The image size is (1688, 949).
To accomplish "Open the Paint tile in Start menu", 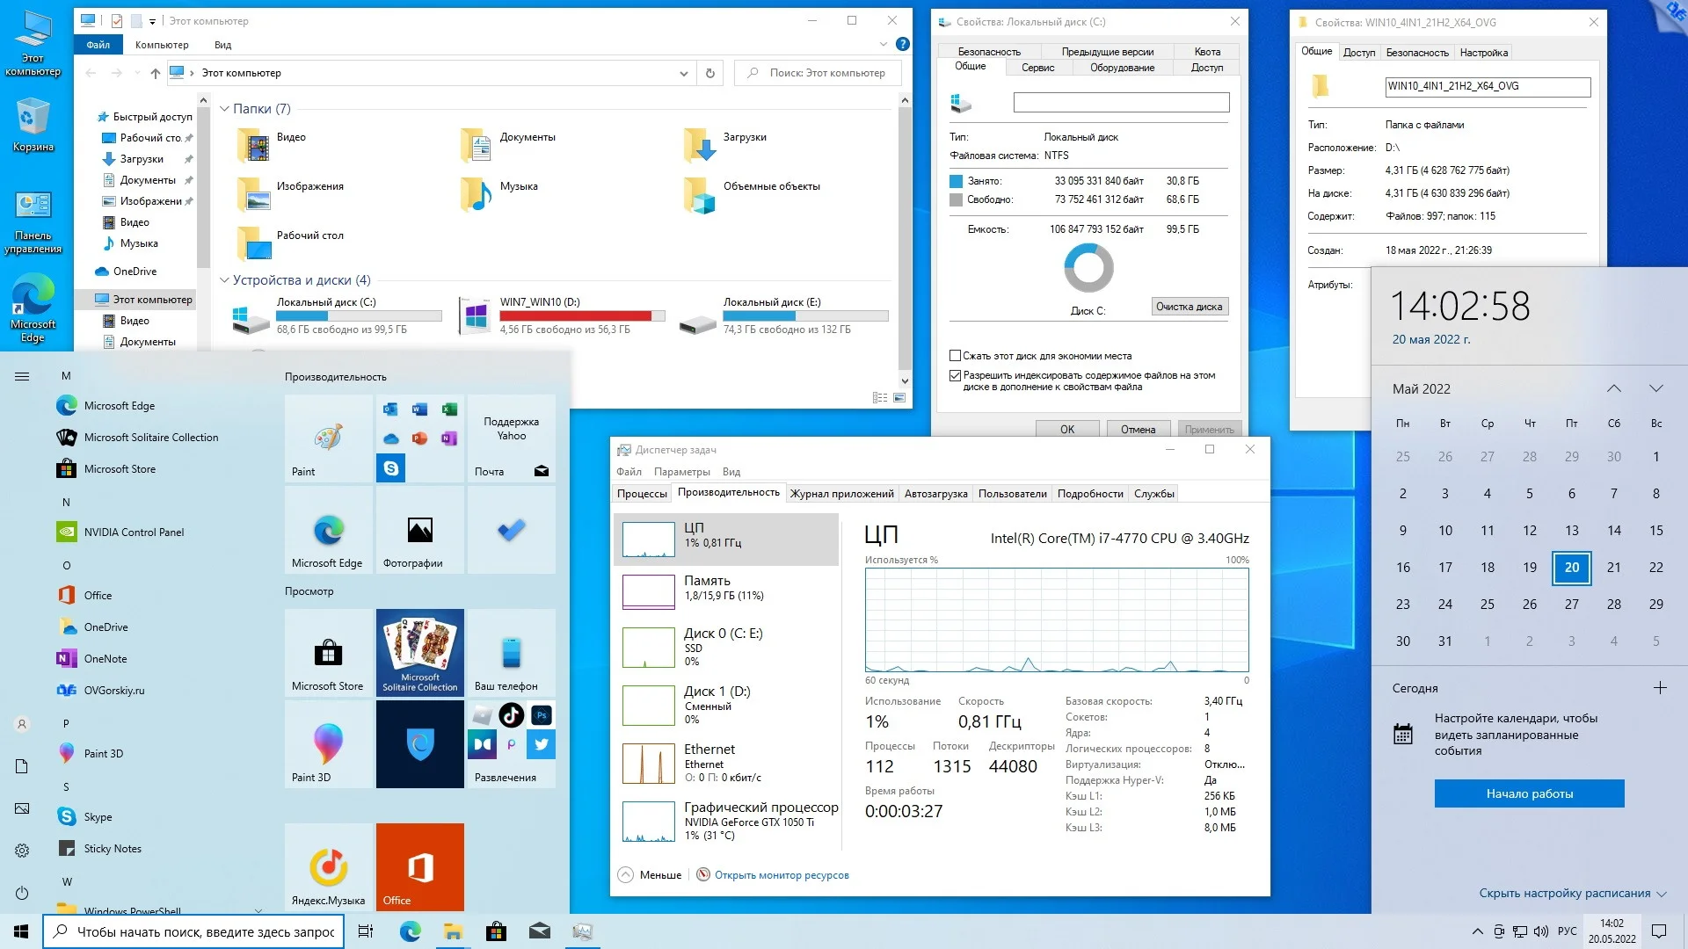I will pyautogui.click(x=329, y=438).
